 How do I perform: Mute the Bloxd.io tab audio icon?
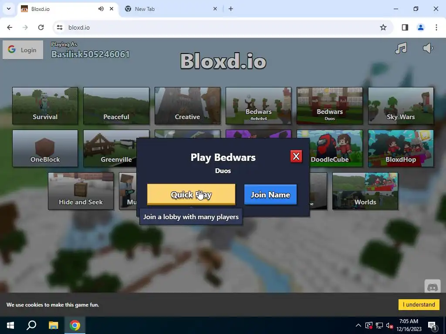coord(101,9)
